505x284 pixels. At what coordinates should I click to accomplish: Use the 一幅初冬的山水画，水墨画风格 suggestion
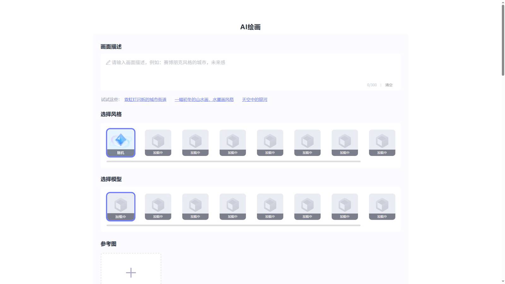204,99
